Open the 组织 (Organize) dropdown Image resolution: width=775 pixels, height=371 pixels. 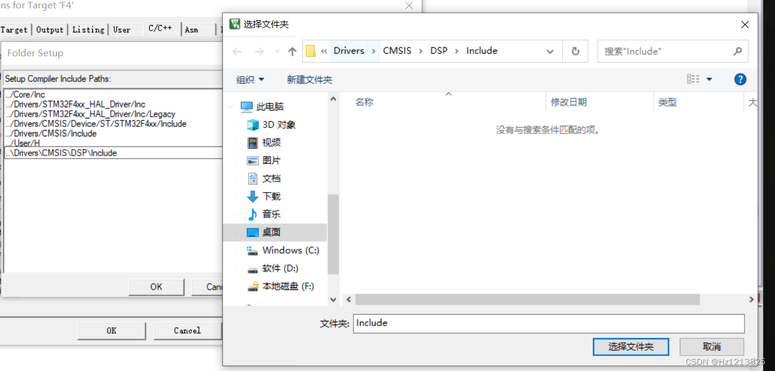(x=250, y=79)
